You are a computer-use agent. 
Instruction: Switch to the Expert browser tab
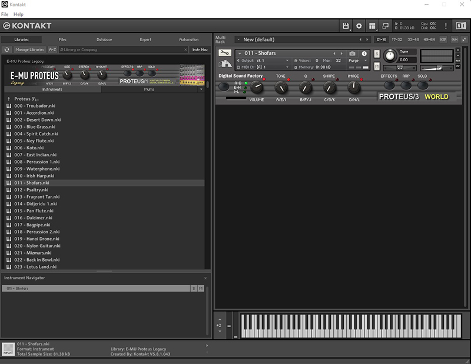tap(145, 39)
